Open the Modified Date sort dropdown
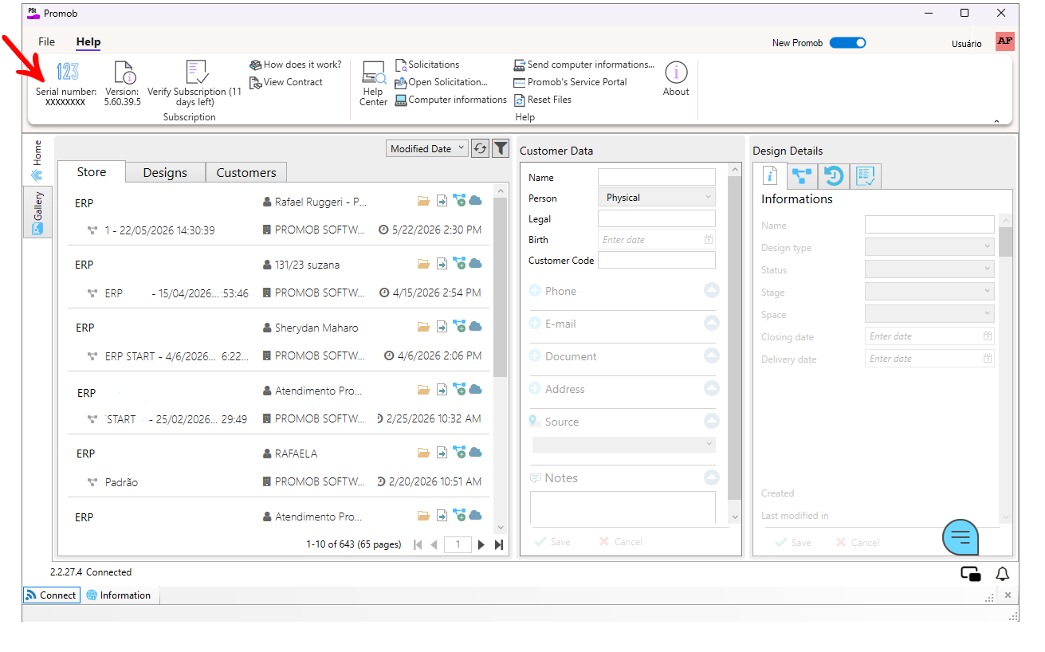Screen dimensions: 1045x652 (427, 148)
